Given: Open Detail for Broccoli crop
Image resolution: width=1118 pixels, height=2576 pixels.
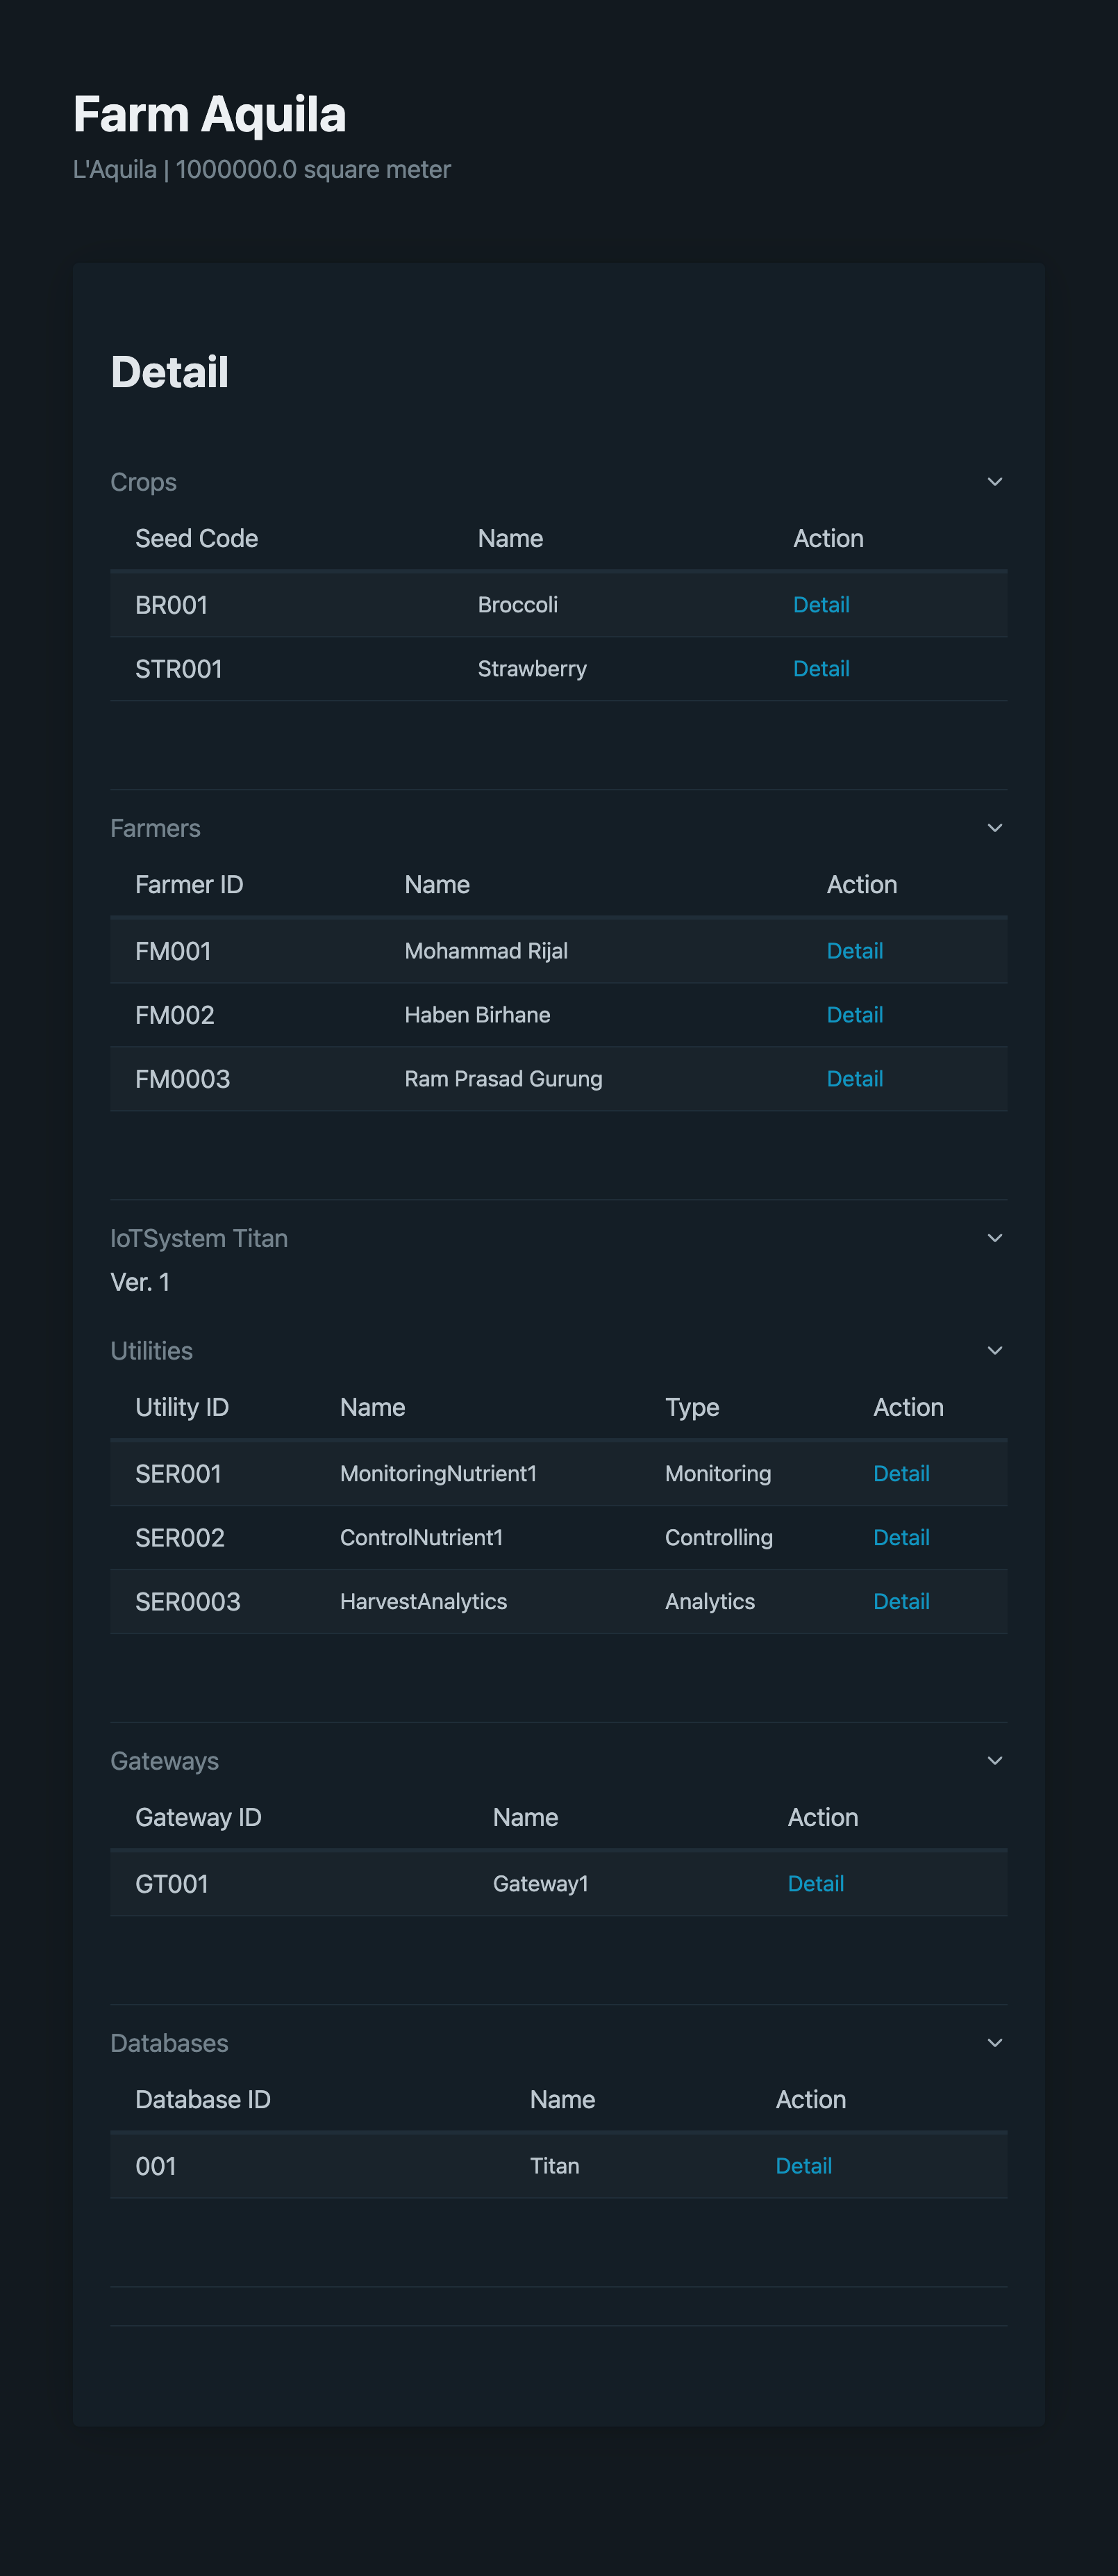Looking at the screenshot, I should (821, 604).
